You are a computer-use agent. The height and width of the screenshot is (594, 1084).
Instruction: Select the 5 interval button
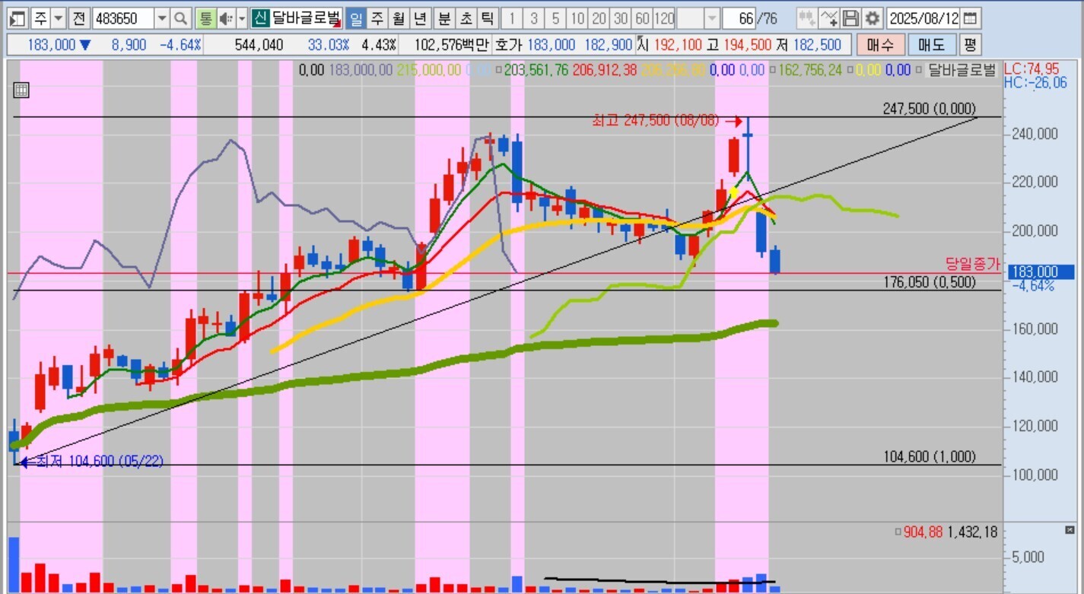[556, 18]
